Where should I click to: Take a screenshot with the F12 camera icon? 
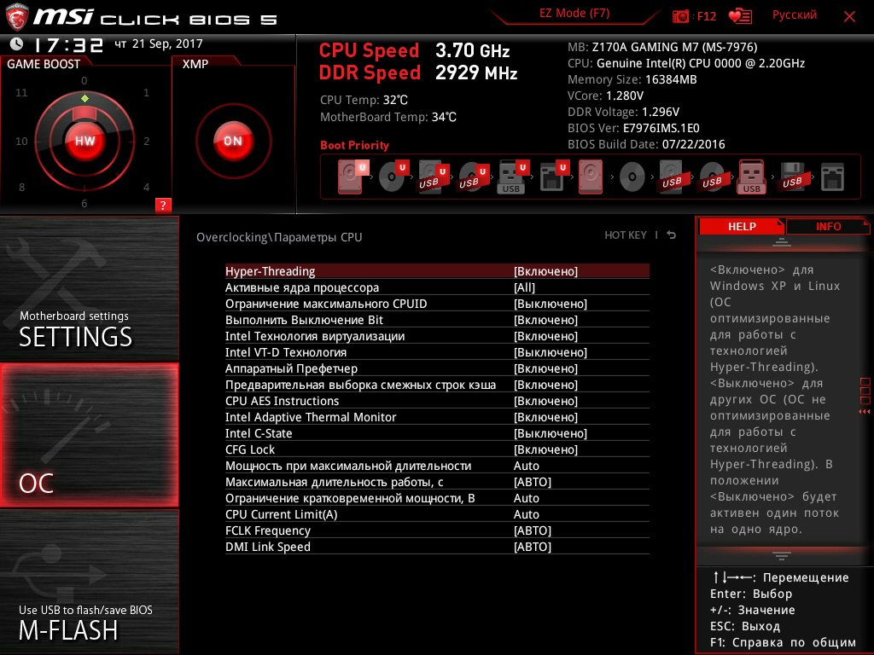680,16
